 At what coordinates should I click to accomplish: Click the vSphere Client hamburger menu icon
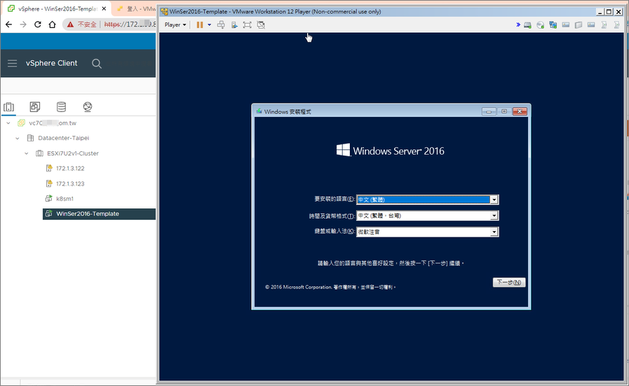click(x=13, y=63)
